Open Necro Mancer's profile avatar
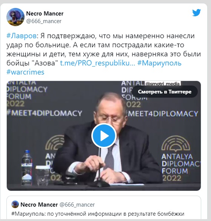The image size is (211, 221). (15, 17)
